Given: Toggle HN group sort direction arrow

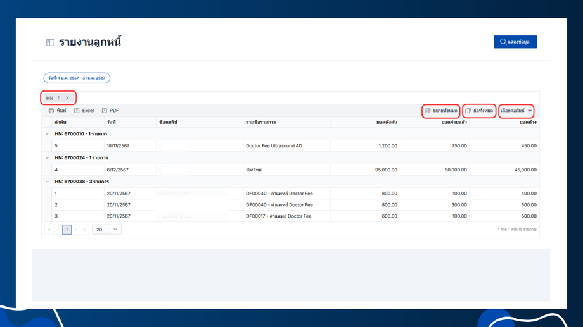Looking at the screenshot, I should (x=59, y=98).
